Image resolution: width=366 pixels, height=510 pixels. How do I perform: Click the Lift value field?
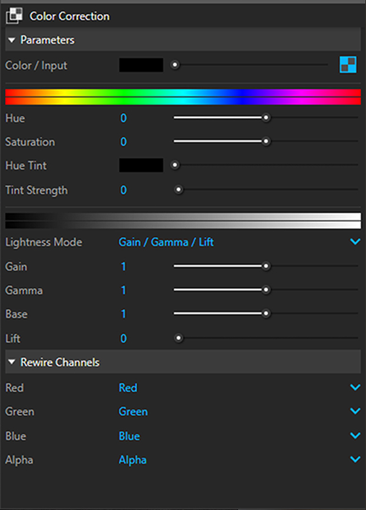(x=124, y=338)
